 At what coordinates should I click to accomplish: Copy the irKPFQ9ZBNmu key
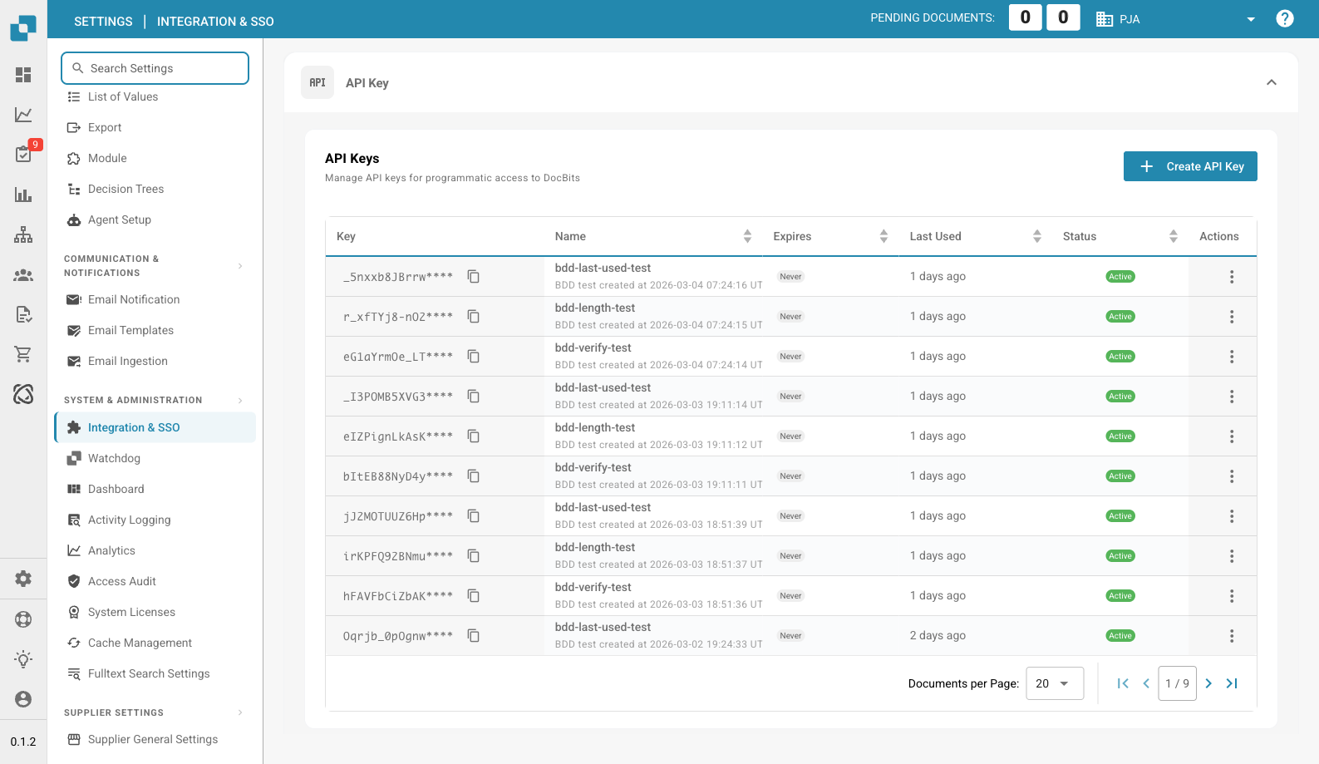click(474, 555)
